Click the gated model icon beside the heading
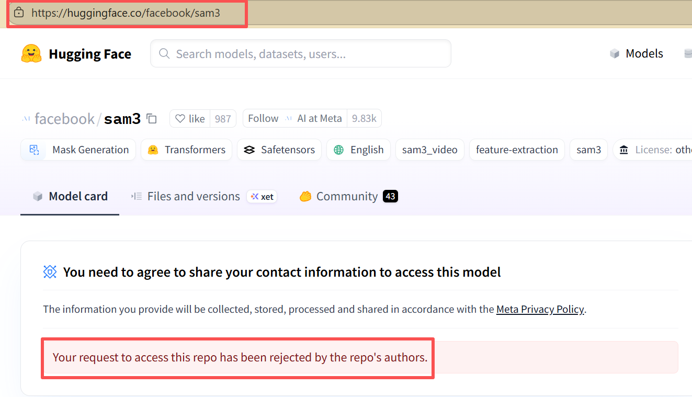692x397 pixels. (x=50, y=272)
